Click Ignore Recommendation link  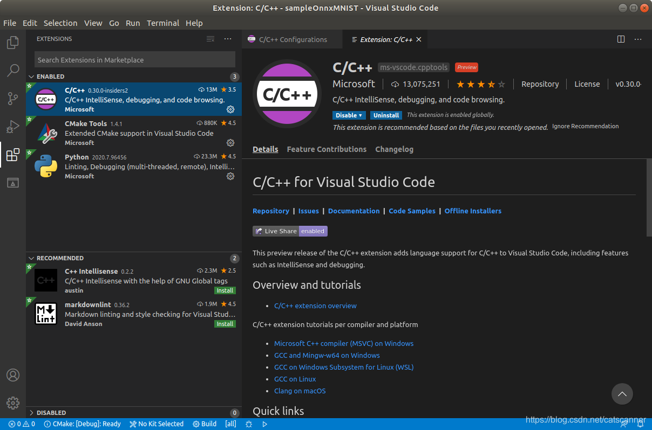pos(586,126)
